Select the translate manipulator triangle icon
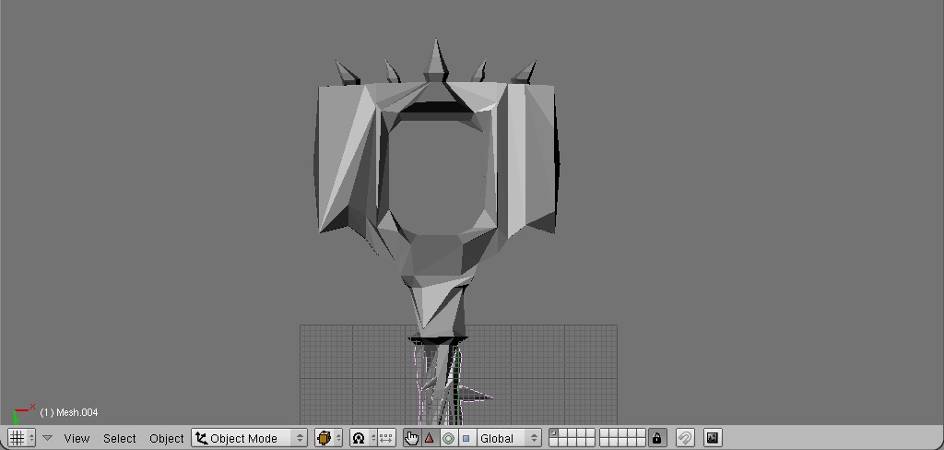This screenshot has height=450, width=944. point(429,438)
